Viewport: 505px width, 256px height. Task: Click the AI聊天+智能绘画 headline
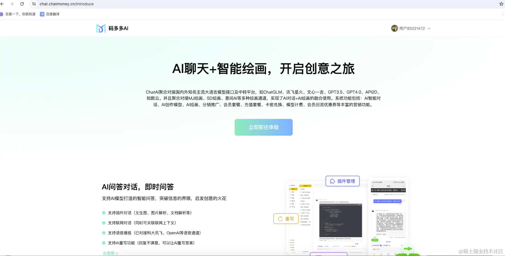click(263, 69)
